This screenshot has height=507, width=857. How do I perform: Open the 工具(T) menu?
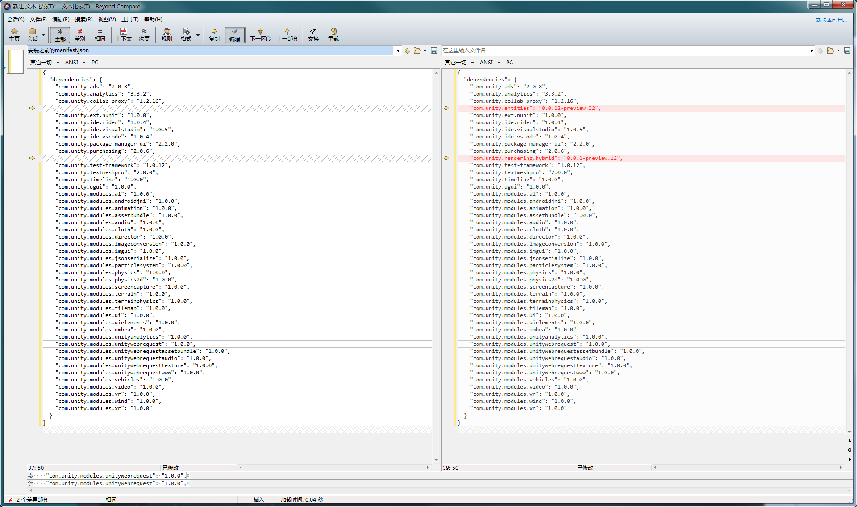130,19
